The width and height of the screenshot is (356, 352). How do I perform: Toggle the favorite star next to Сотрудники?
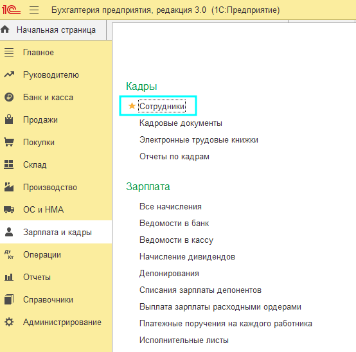tap(132, 106)
